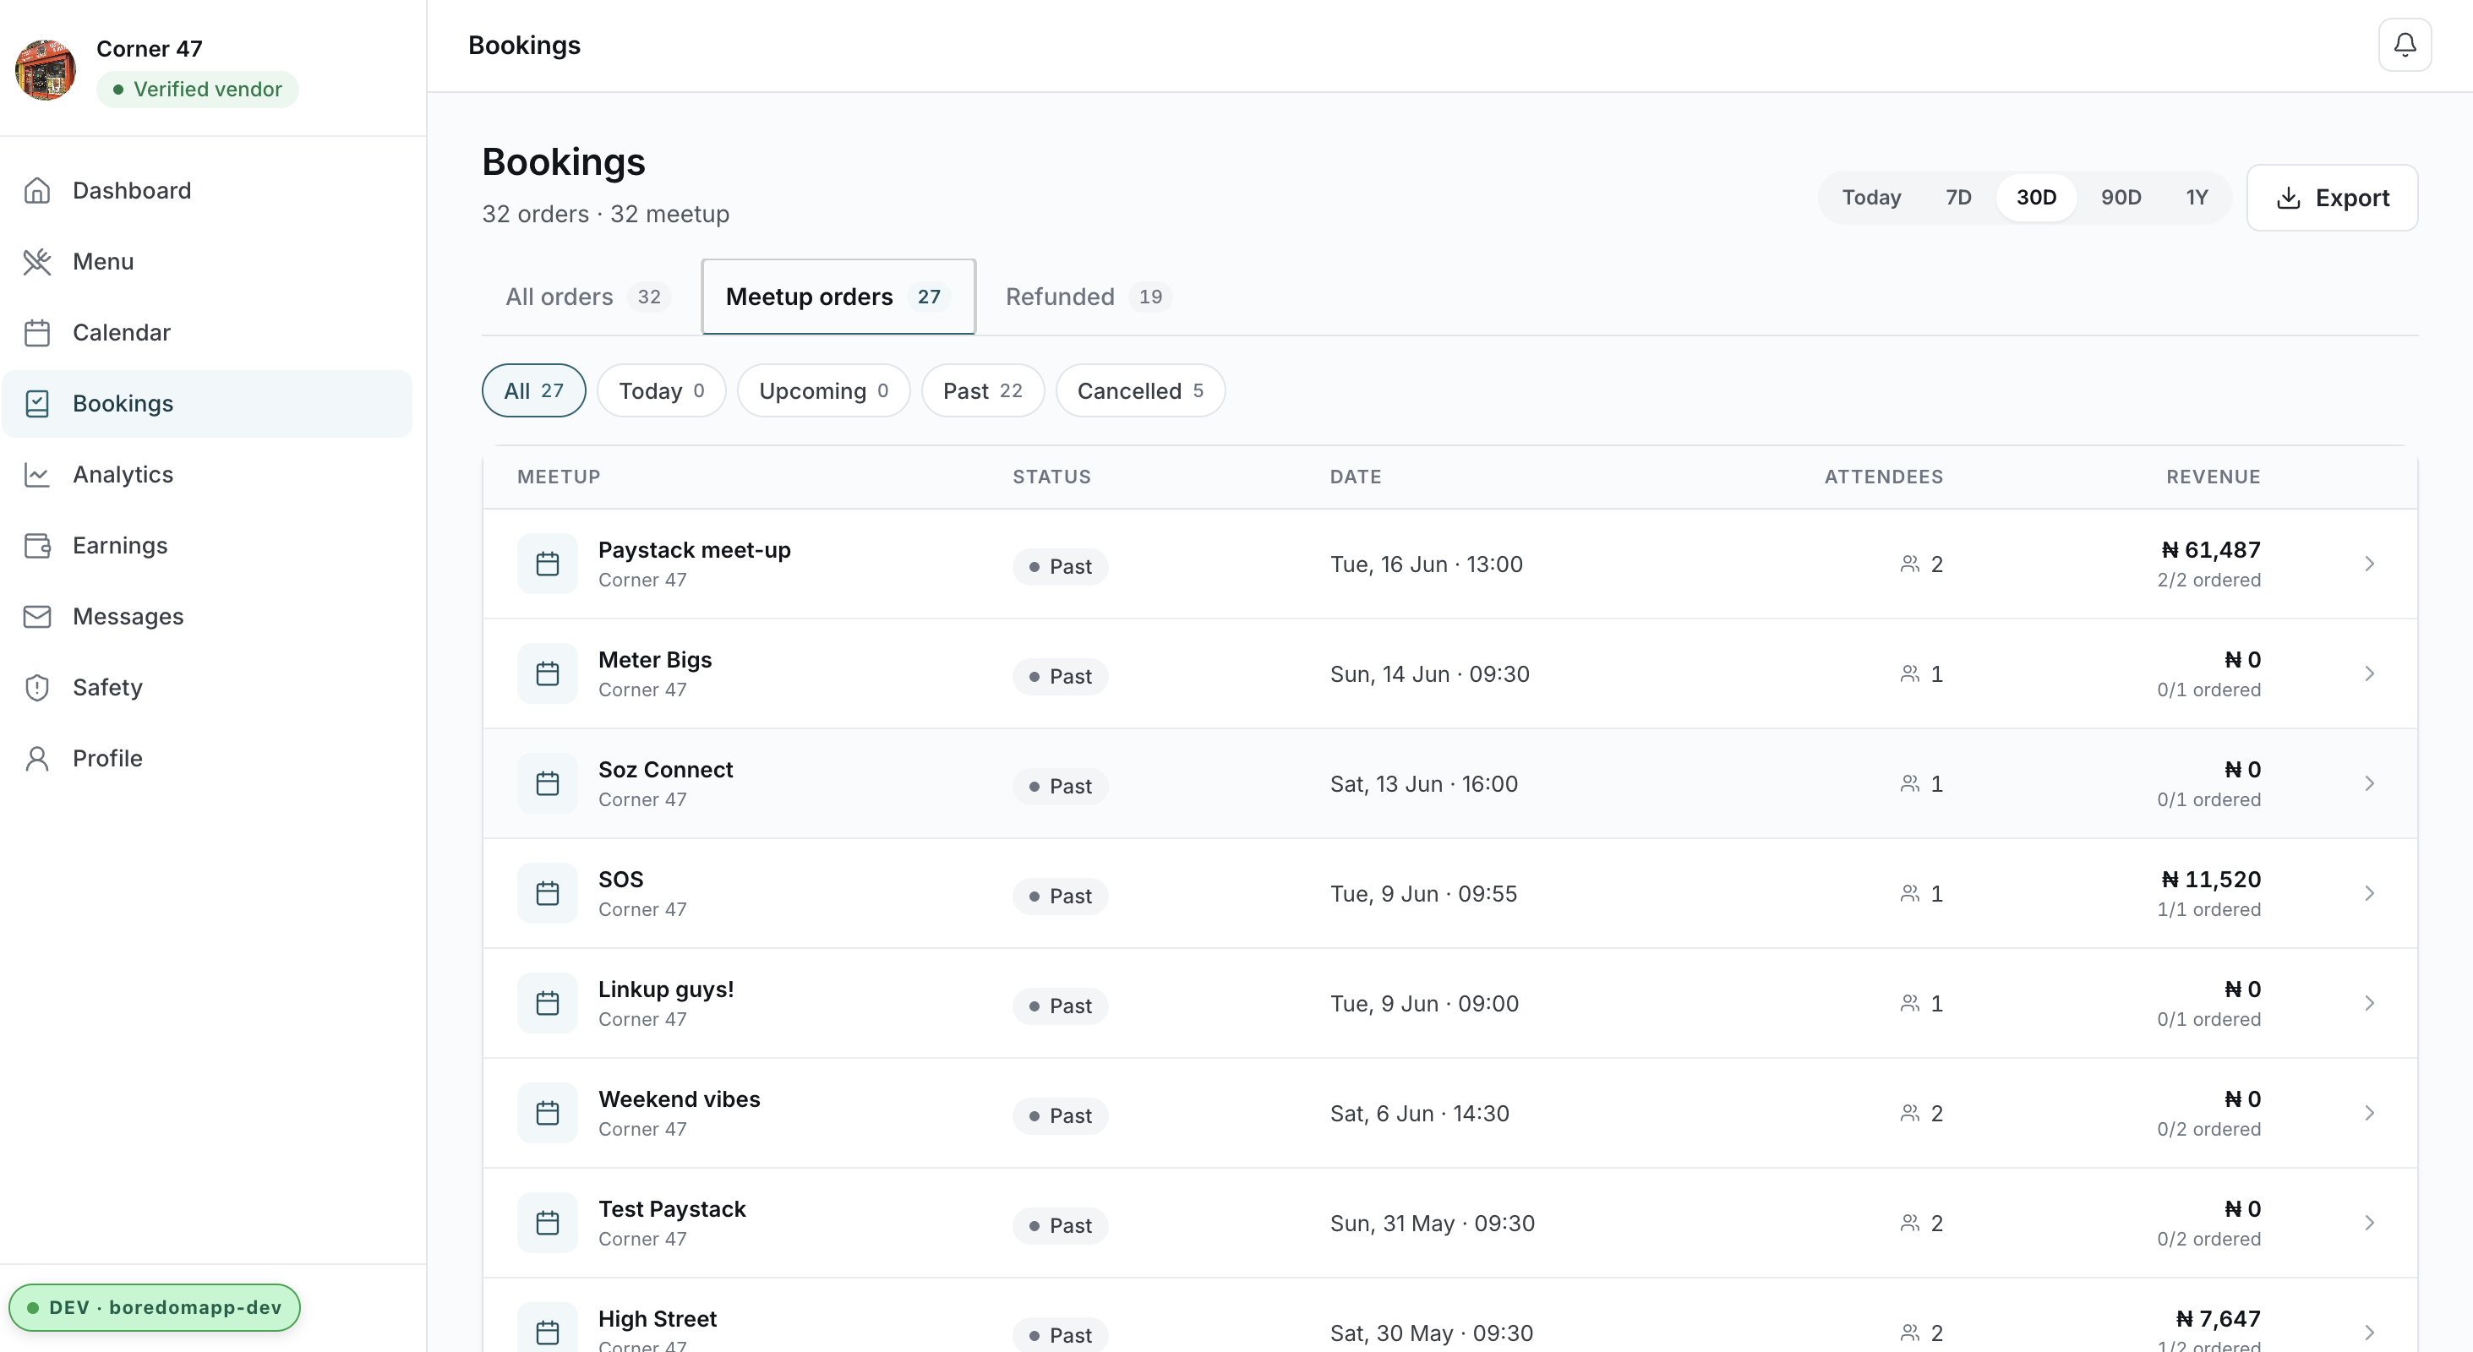The height and width of the screenshot is (1352, 2473).
Task: Switch to the All orders tab
Action: (x=587, y=297)
